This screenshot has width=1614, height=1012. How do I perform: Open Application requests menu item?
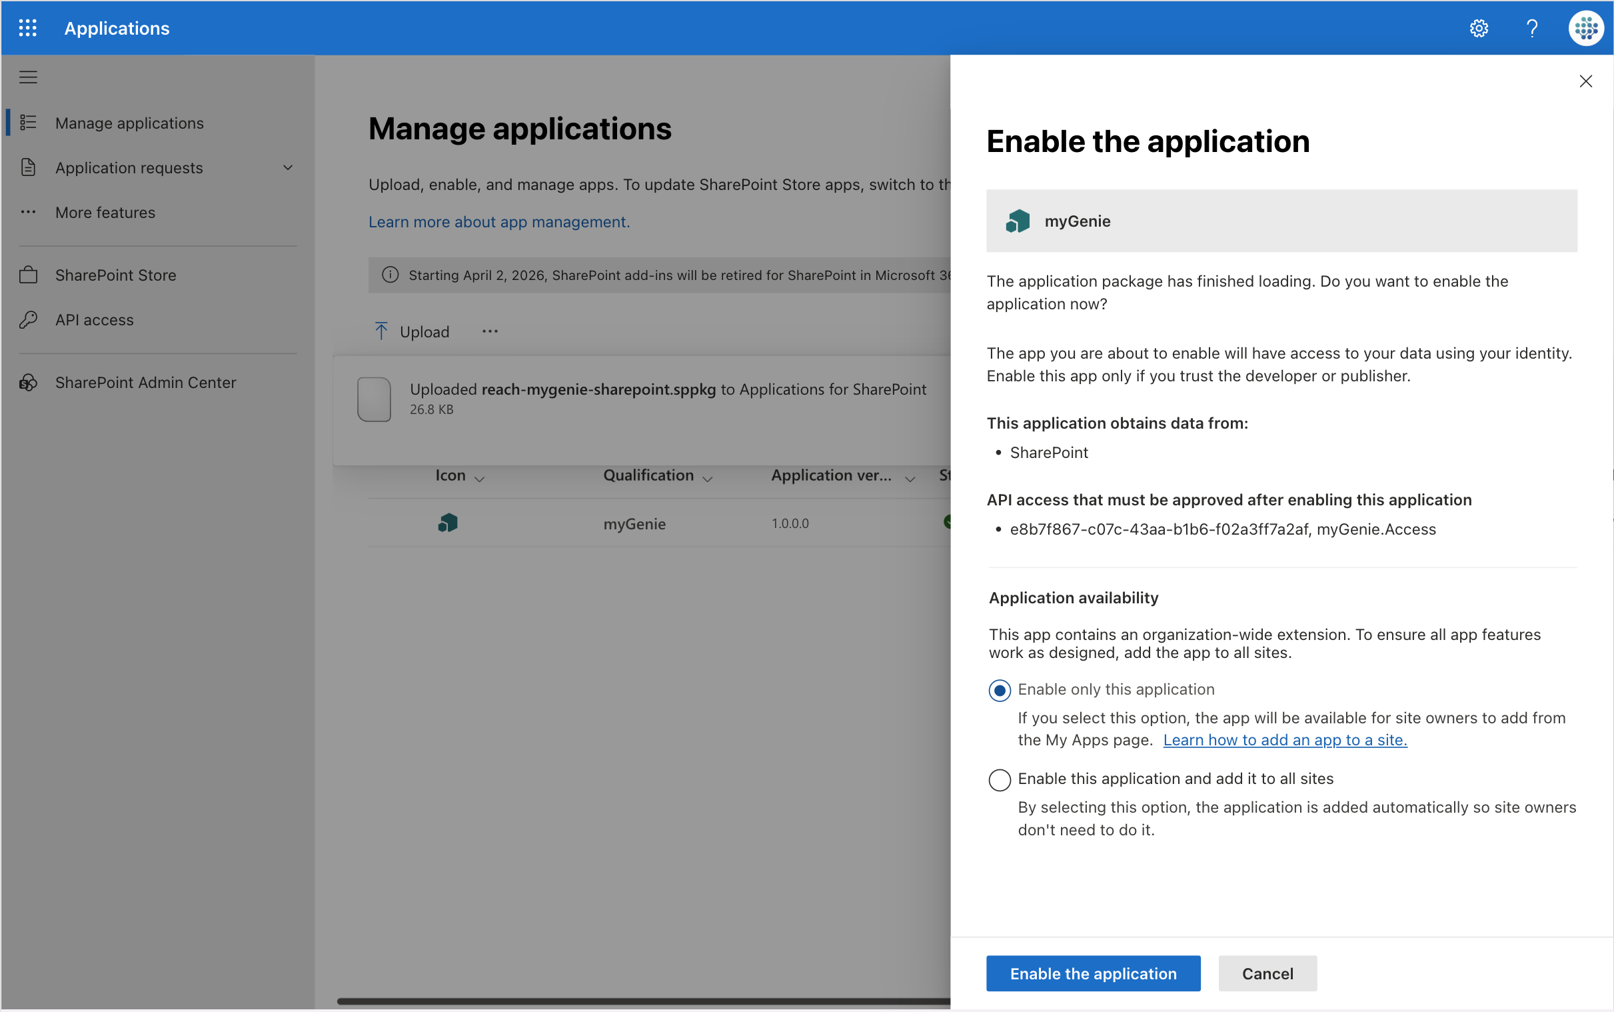(129, 168)
